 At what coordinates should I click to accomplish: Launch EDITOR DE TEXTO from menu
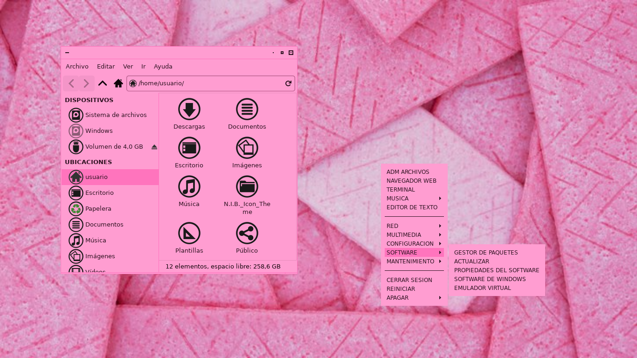[x=414, y=207]
